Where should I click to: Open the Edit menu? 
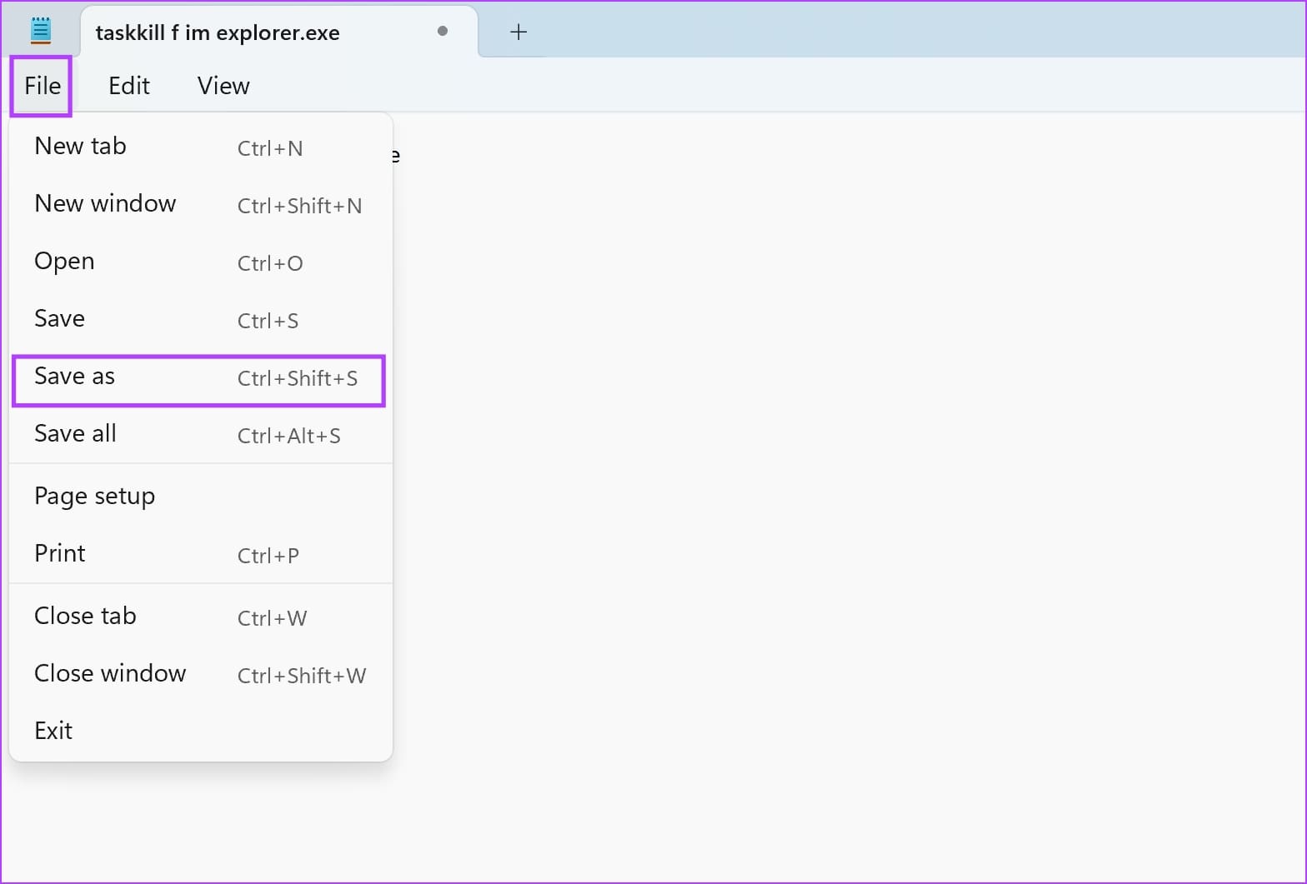[x=129, y=86]
